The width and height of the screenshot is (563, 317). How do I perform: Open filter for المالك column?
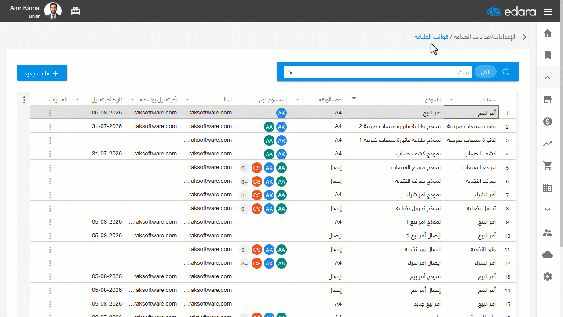click(x=188, y=99)
